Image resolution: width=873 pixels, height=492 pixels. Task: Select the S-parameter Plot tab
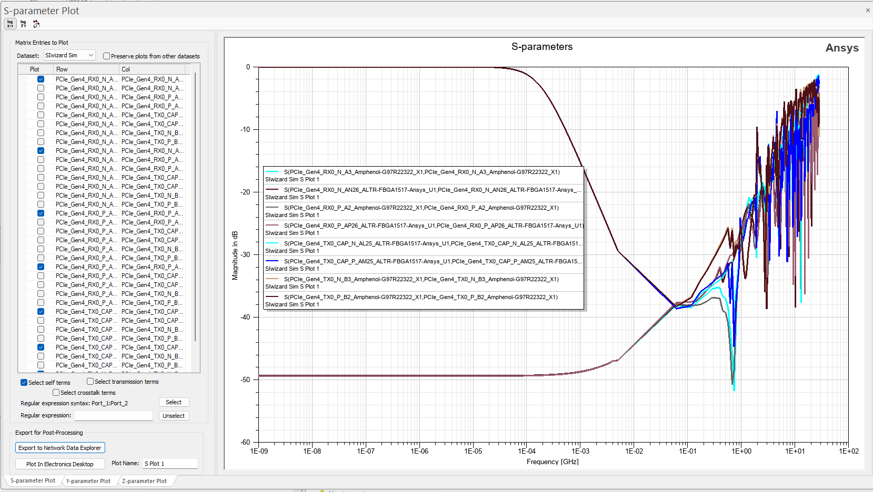pyautogui.click(x=33, y=480)
